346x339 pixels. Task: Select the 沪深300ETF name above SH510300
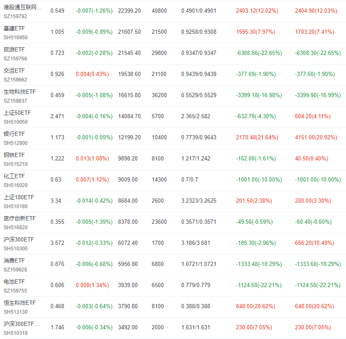click(19, 239)
